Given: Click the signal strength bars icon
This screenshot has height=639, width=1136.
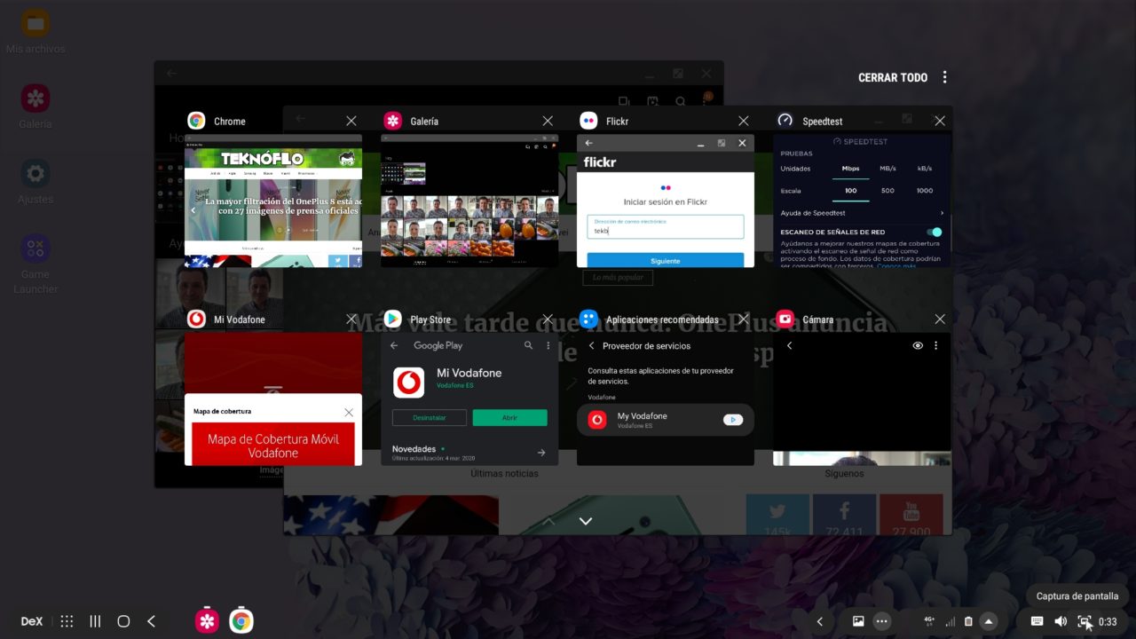Looking at the screenshot, I should 951,621.
